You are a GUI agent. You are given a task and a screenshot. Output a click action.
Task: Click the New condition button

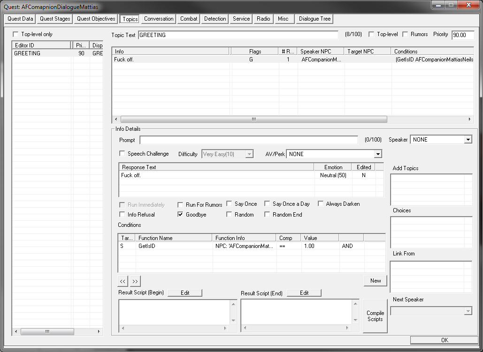tap(376, 281)
